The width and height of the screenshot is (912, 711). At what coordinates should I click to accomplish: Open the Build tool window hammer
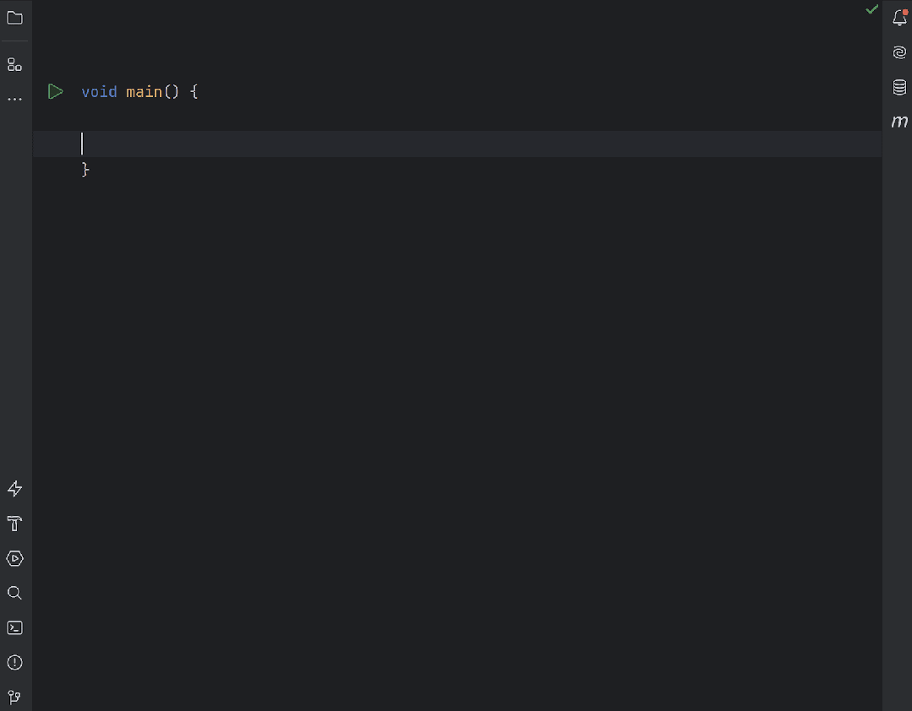14,524
